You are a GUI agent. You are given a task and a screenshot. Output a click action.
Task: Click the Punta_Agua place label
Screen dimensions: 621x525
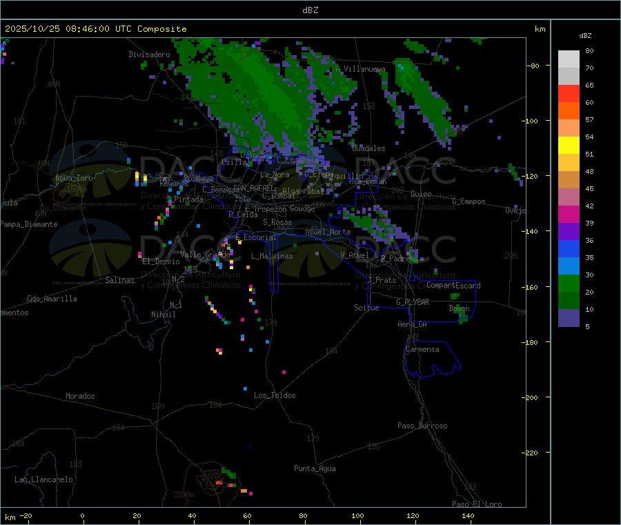pyautogui.click(x=315, y=468)
